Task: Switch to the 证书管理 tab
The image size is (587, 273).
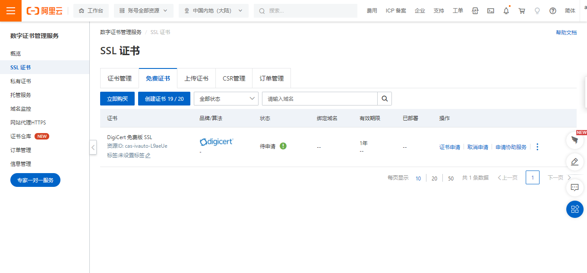Action: pos(120,78)
